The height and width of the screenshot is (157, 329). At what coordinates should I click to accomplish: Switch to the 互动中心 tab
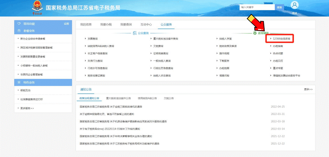(146, 25)
